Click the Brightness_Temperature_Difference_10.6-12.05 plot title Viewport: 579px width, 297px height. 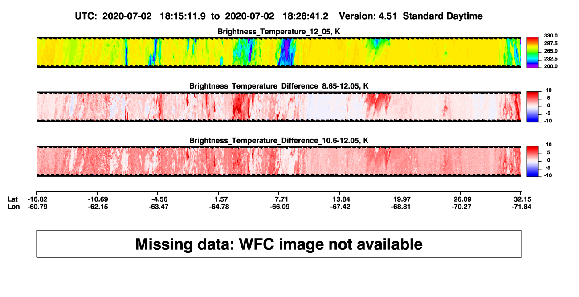[x=279, y=141]
